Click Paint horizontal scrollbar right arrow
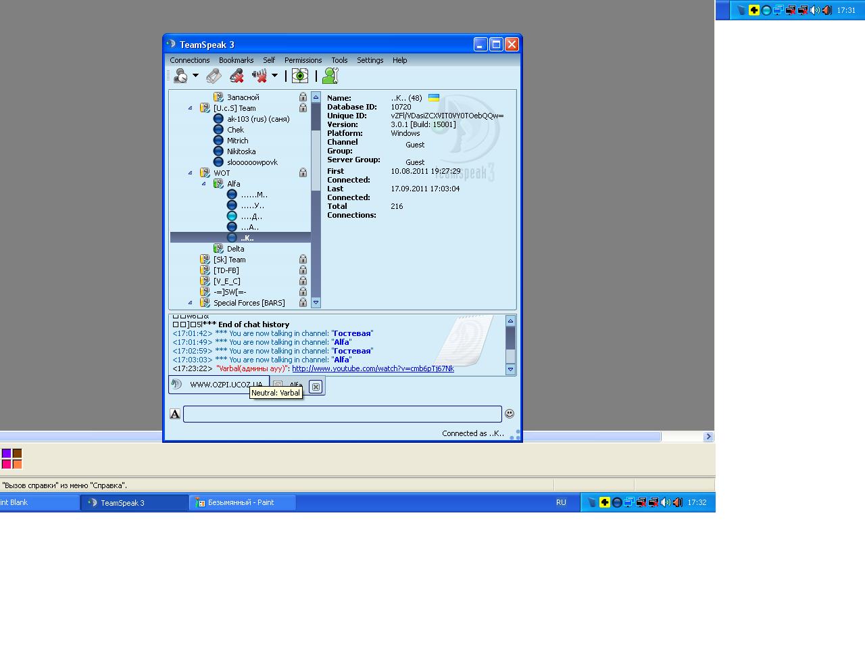The image size is (865, 649). pyautogui.click(x=708, y=437)
